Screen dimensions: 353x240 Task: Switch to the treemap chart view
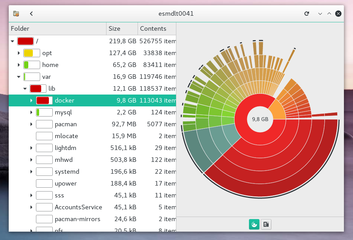tap(266, 224)
